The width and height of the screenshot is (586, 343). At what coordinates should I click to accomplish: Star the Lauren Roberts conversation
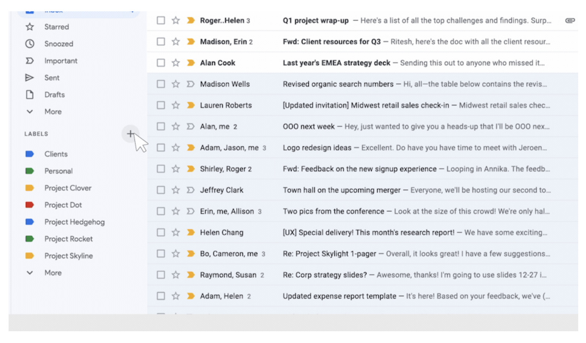pos(175,105)
